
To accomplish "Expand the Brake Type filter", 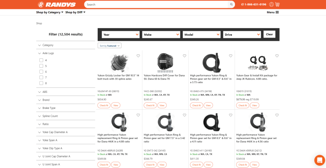I will coord(66,108).
